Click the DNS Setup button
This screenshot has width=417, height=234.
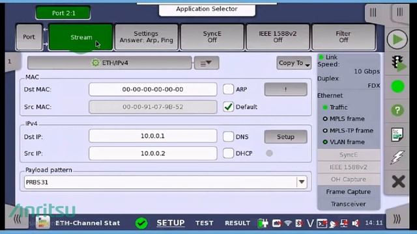pos(285,137)
